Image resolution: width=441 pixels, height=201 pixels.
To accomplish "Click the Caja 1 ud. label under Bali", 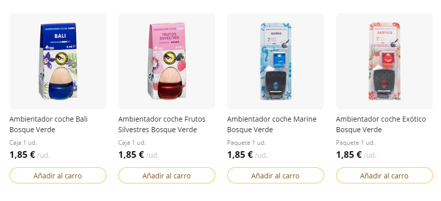I will click(x=23, y=143).
